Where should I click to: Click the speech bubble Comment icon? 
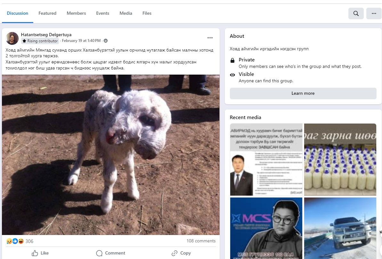pos(99,253)
